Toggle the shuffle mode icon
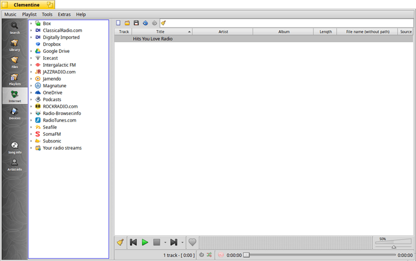416x261 pixels. (x=209, y=255)
